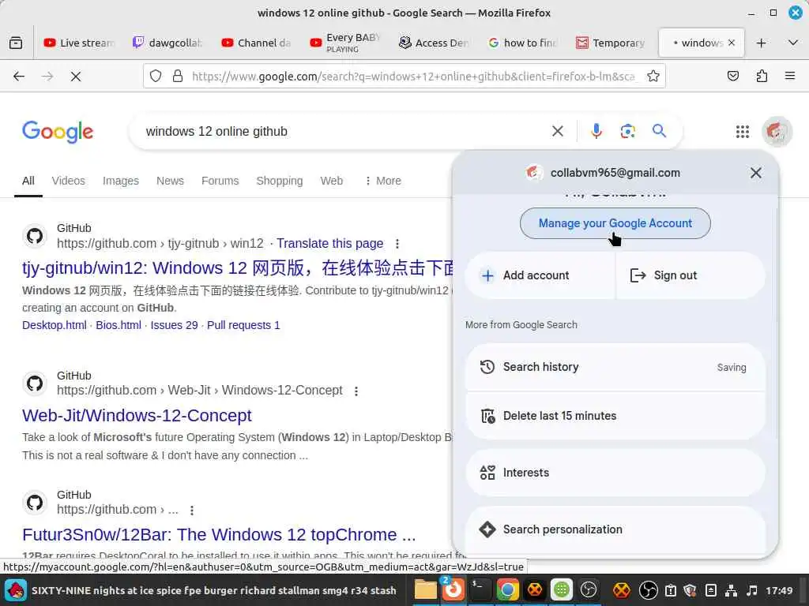The width and height of the screenshot is (809, 606).
Task: Open the Firefox extensions puzzle icon
Action: 762,77
